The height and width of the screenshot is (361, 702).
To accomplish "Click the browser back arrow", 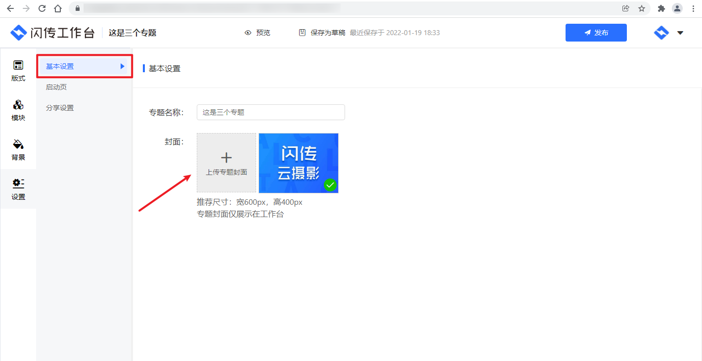I will tap(10, 8).
